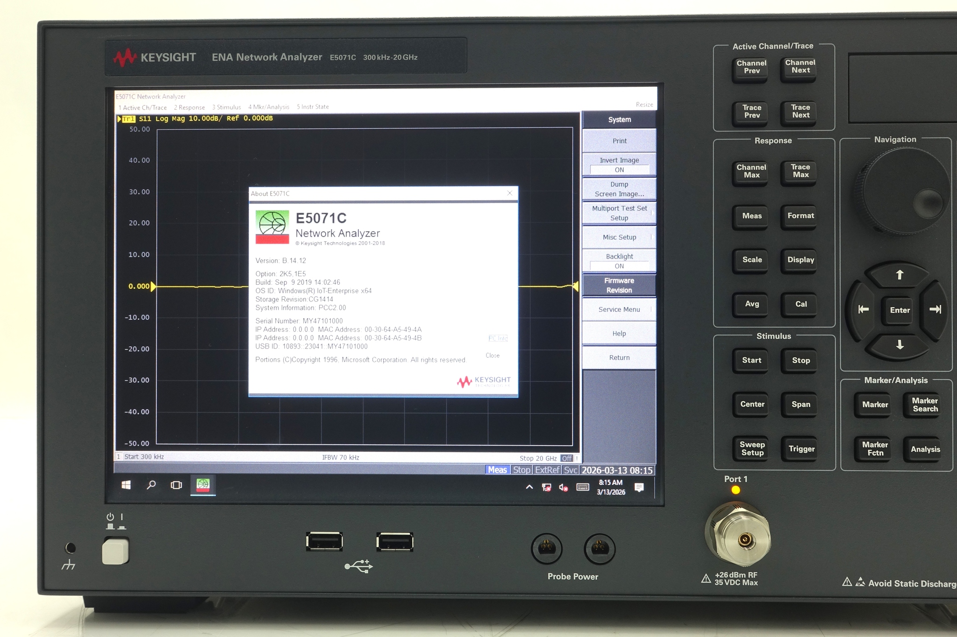Open the 4 Mkr/Analysis menu
Image resolution: width=957 pixels, height=637 pixels.
269,107
